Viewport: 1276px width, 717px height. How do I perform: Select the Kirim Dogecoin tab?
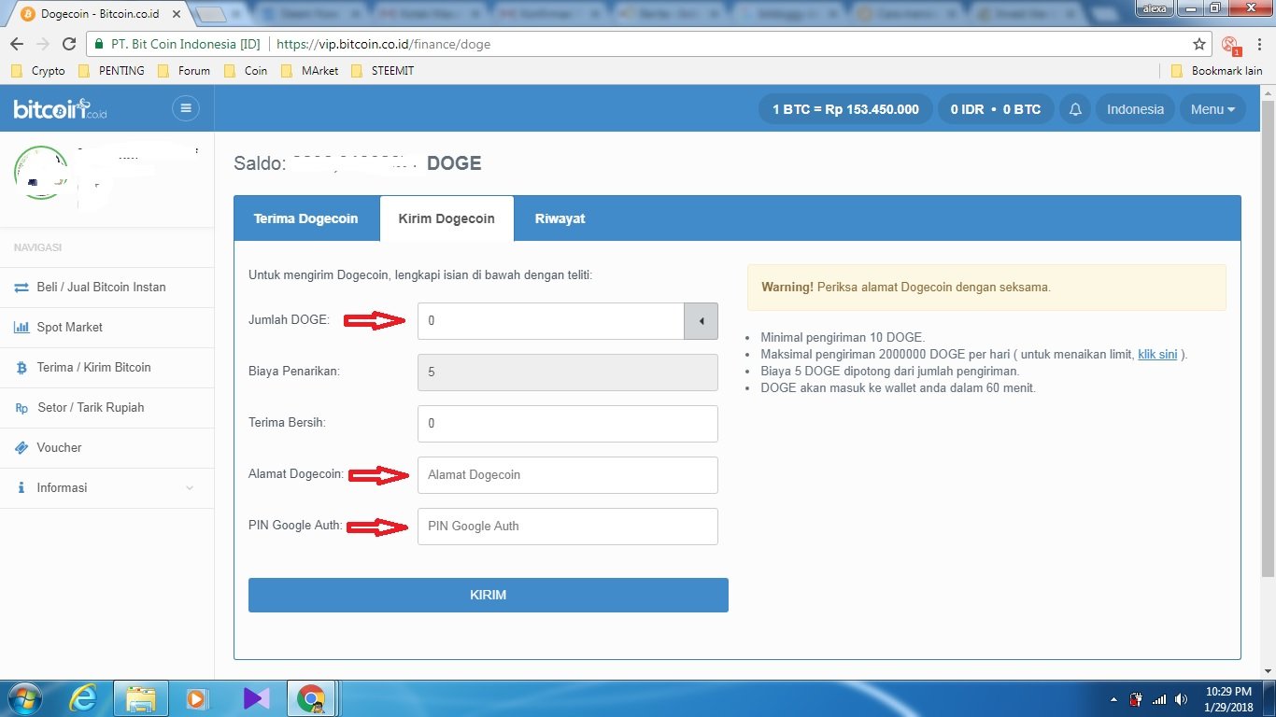click(447, 218)
